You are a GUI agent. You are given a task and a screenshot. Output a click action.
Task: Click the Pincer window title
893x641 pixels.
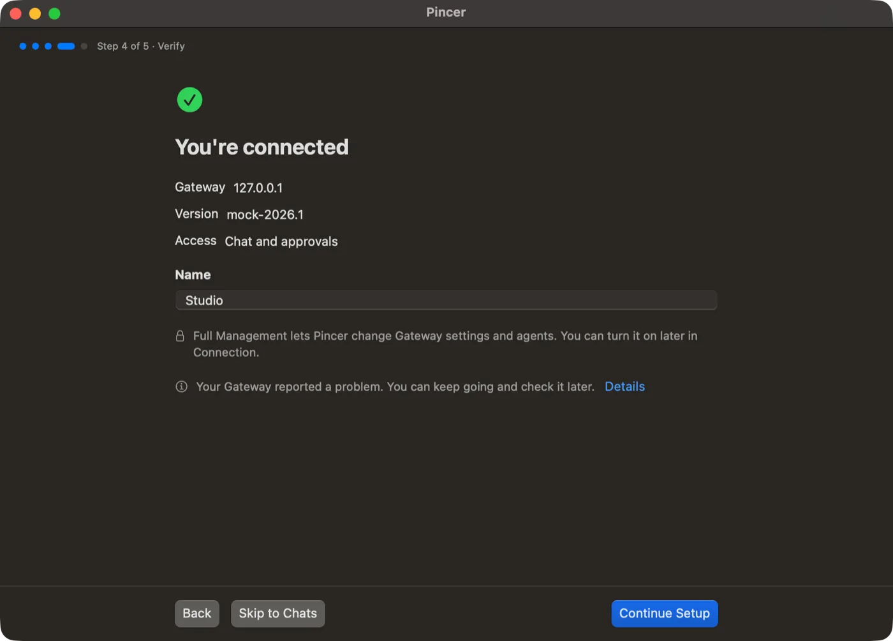(x=447, y=12)
